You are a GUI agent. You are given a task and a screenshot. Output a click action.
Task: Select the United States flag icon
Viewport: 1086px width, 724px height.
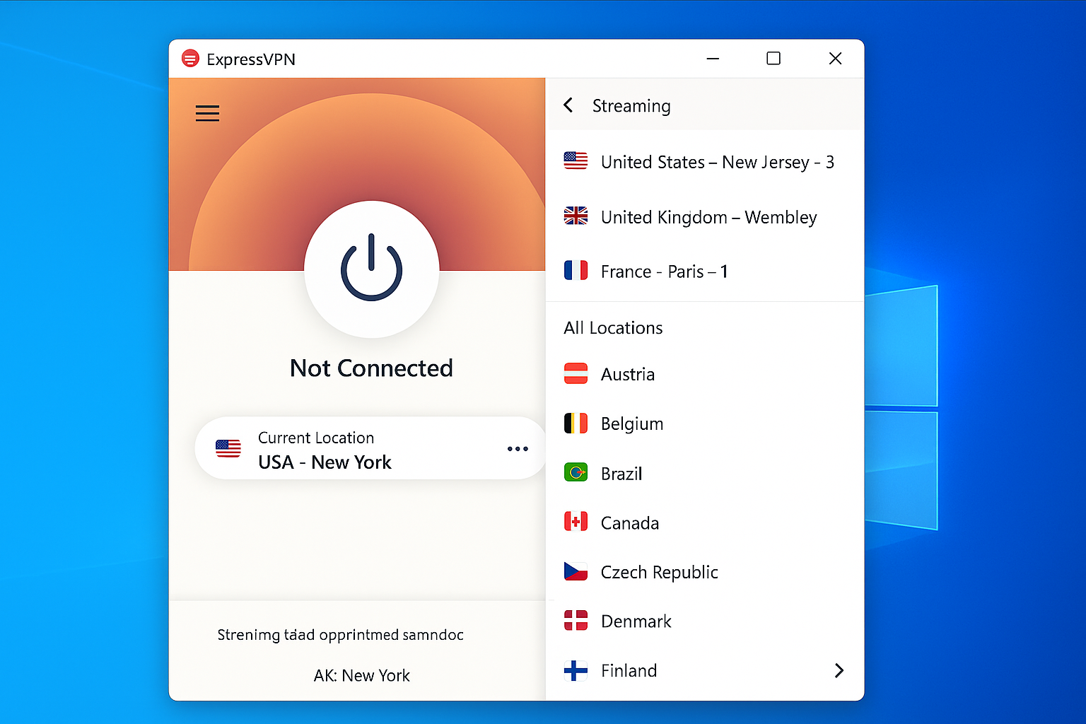[x=576, y=160]
